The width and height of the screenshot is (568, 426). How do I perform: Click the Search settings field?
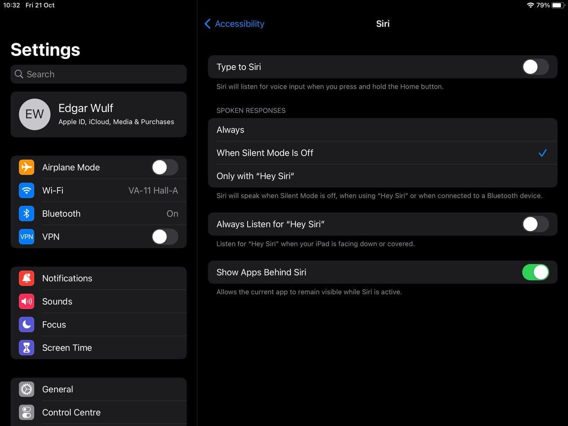click(98, 74)
